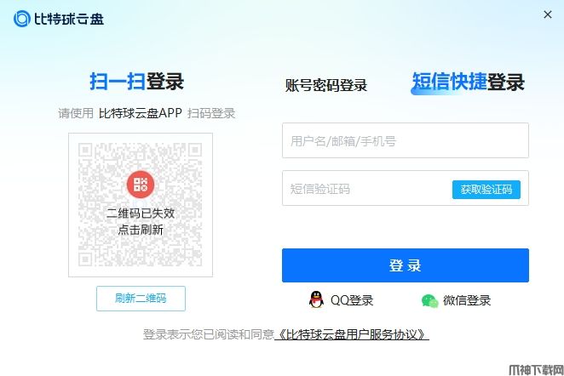Choose QQ登录 text link

[352, 300]
